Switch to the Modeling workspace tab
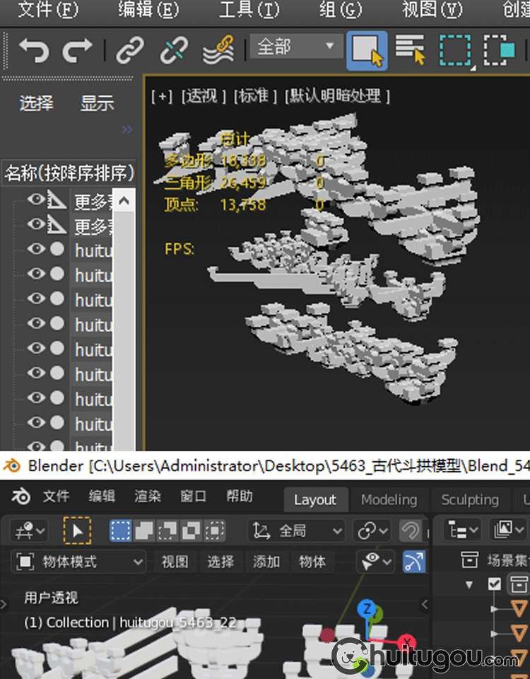530x679 pixels. tap(389, 499)
